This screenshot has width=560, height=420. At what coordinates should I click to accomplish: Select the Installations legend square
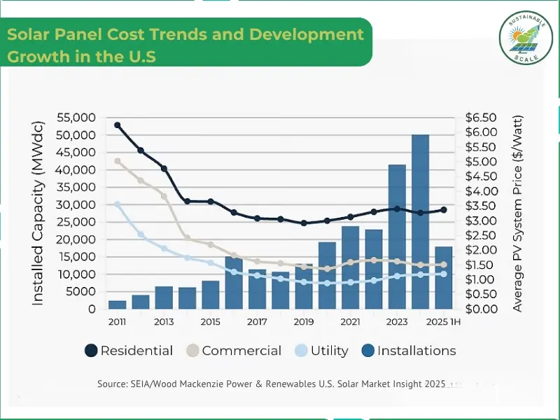[369, 350]
